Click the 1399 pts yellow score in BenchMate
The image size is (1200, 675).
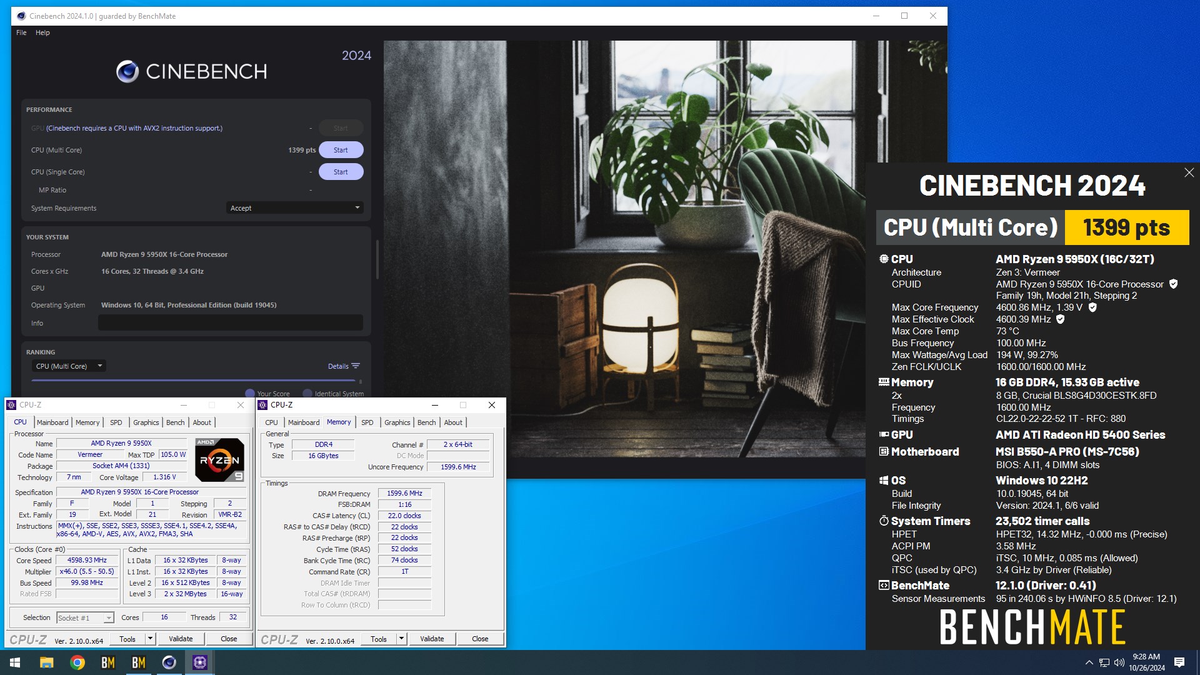click(x=1126, y=227)
